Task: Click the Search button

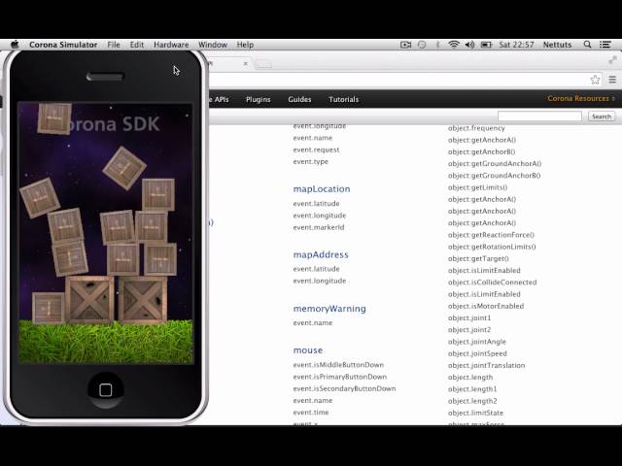Action: [602, 116]
